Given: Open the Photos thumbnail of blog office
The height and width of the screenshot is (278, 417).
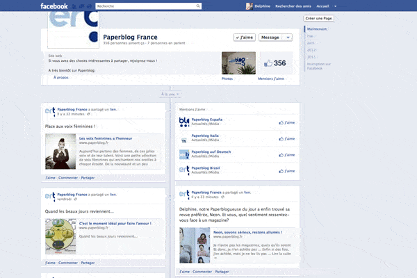Looking at the screenshot, I should pyautogui.click(x=238, y=63).
